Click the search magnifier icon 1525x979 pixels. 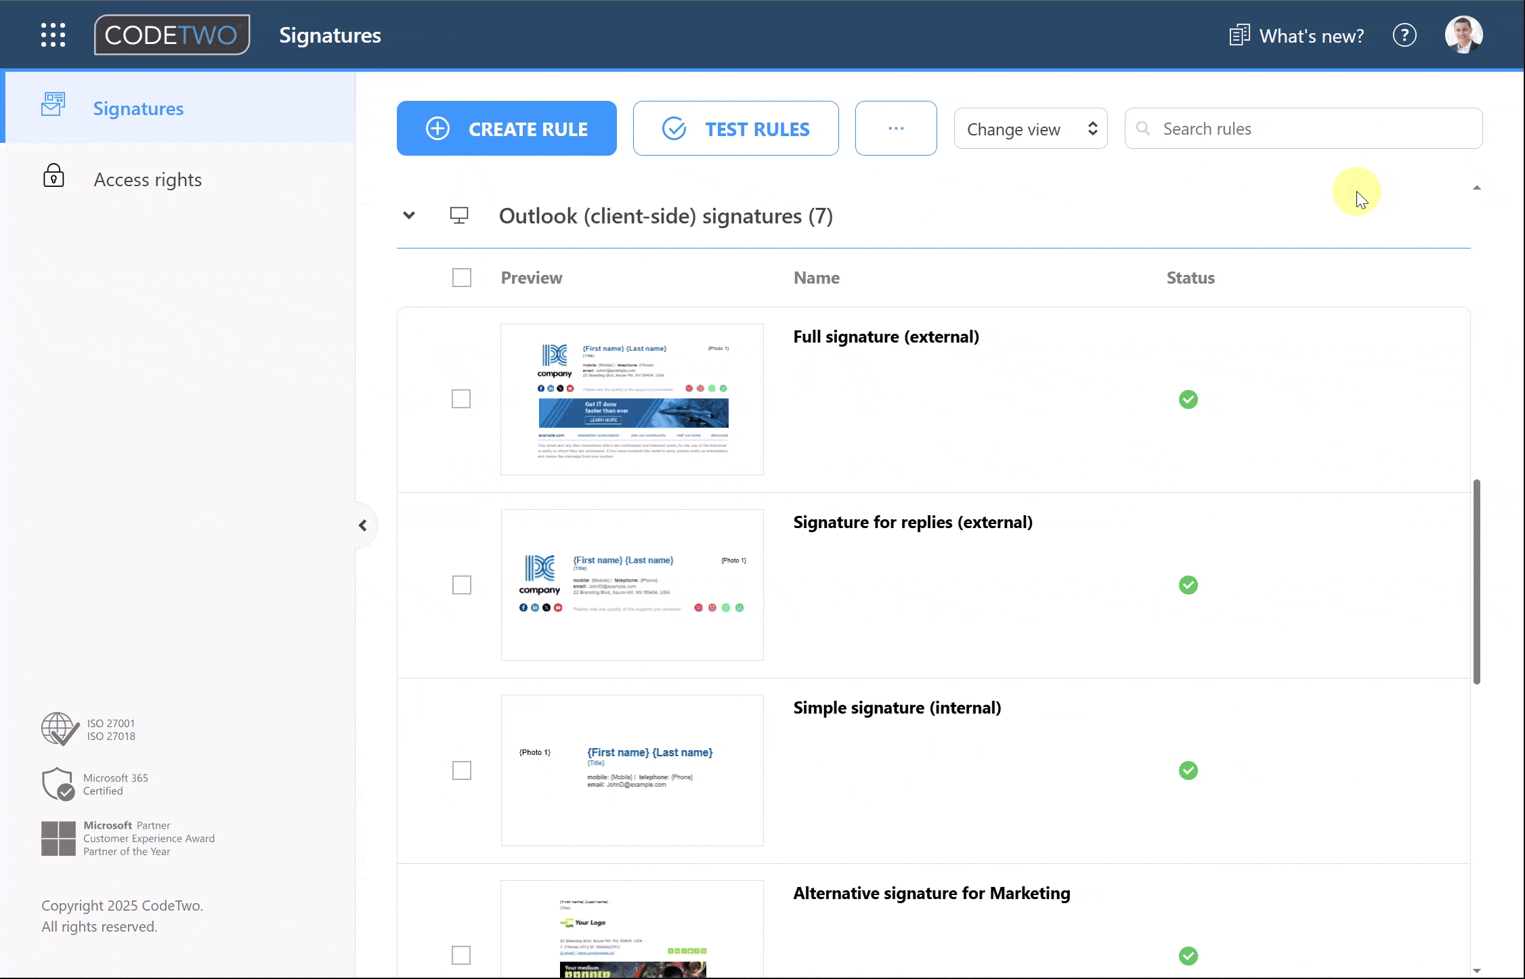pos(1143,129)
